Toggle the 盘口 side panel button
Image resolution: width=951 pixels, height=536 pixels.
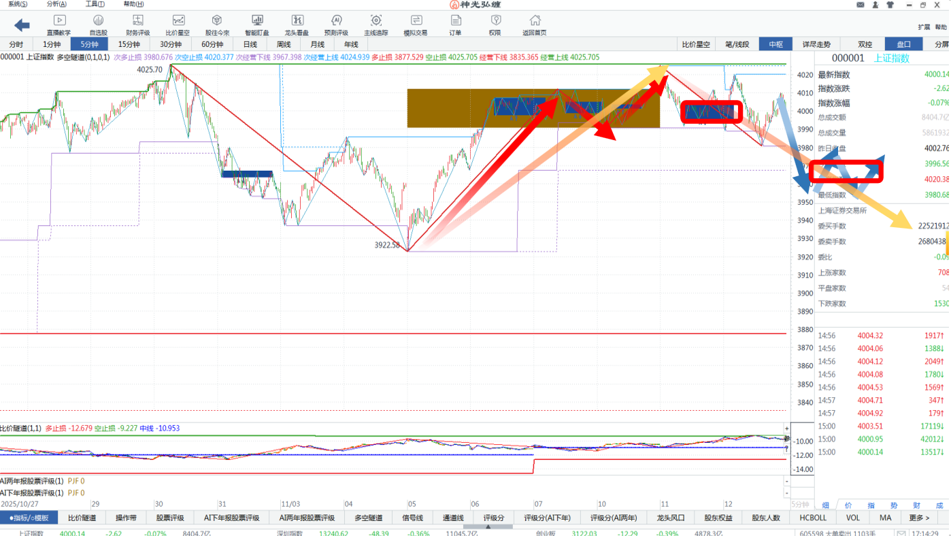[903, 44]
